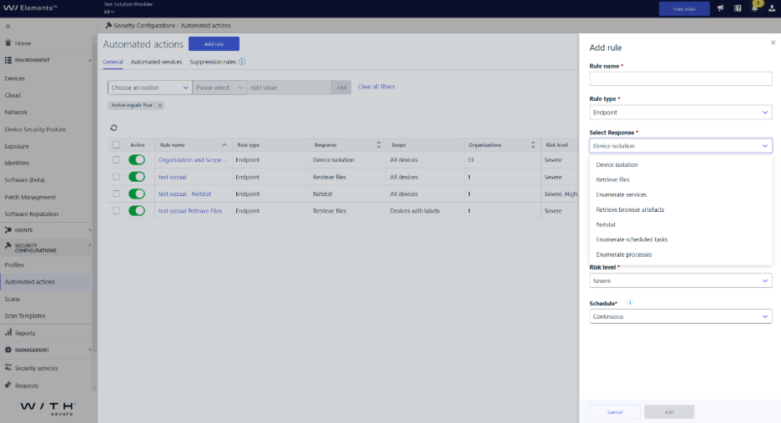The width and height of the screenshot is (781, 423).
Task: Click the Environment section list icon
Action: 8,60
